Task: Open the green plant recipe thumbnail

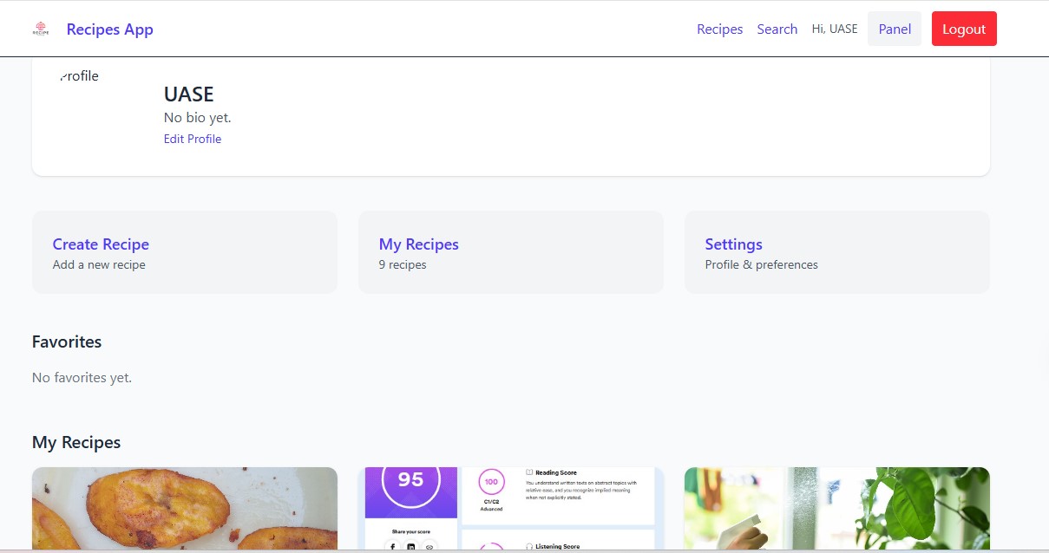Action: click(x=836, y=509)
